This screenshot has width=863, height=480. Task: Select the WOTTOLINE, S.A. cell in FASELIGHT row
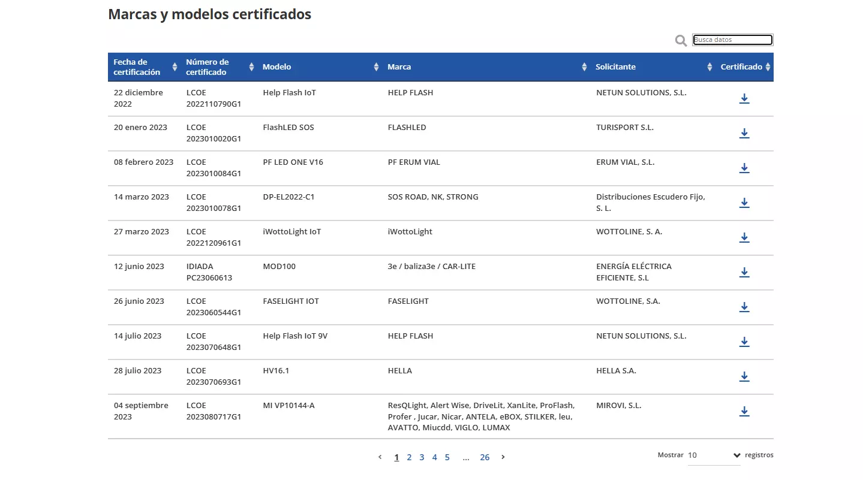pyautogui.click(x=628, y=301)
